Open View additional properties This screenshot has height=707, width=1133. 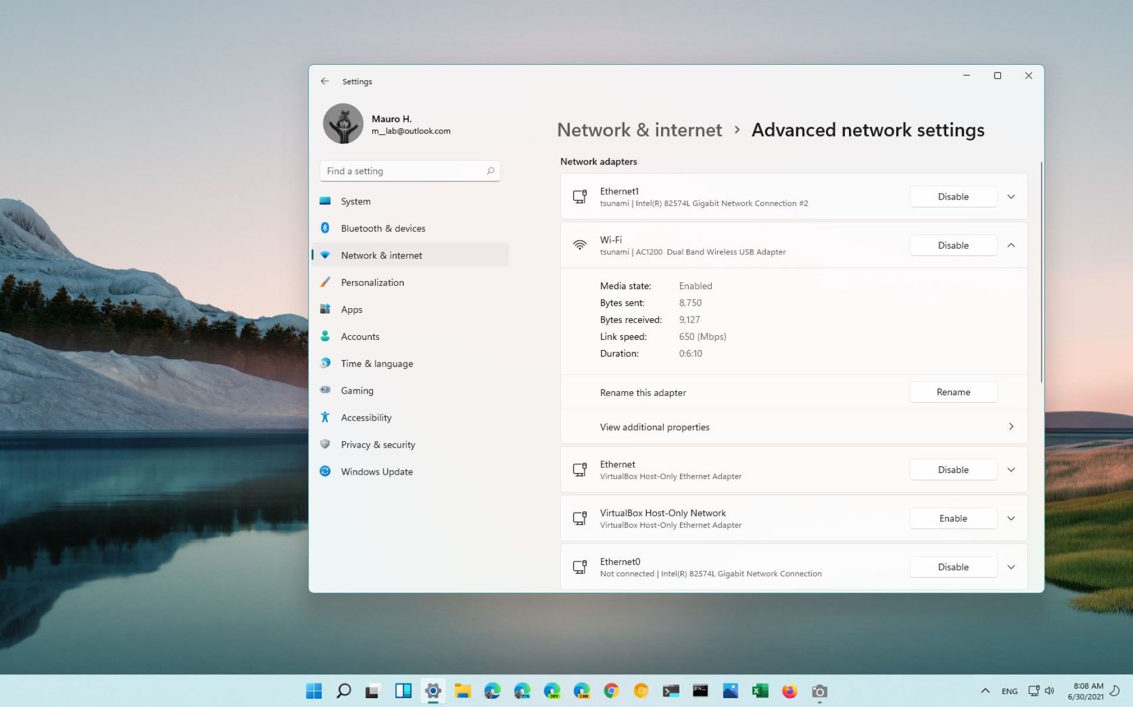(793, 427)
